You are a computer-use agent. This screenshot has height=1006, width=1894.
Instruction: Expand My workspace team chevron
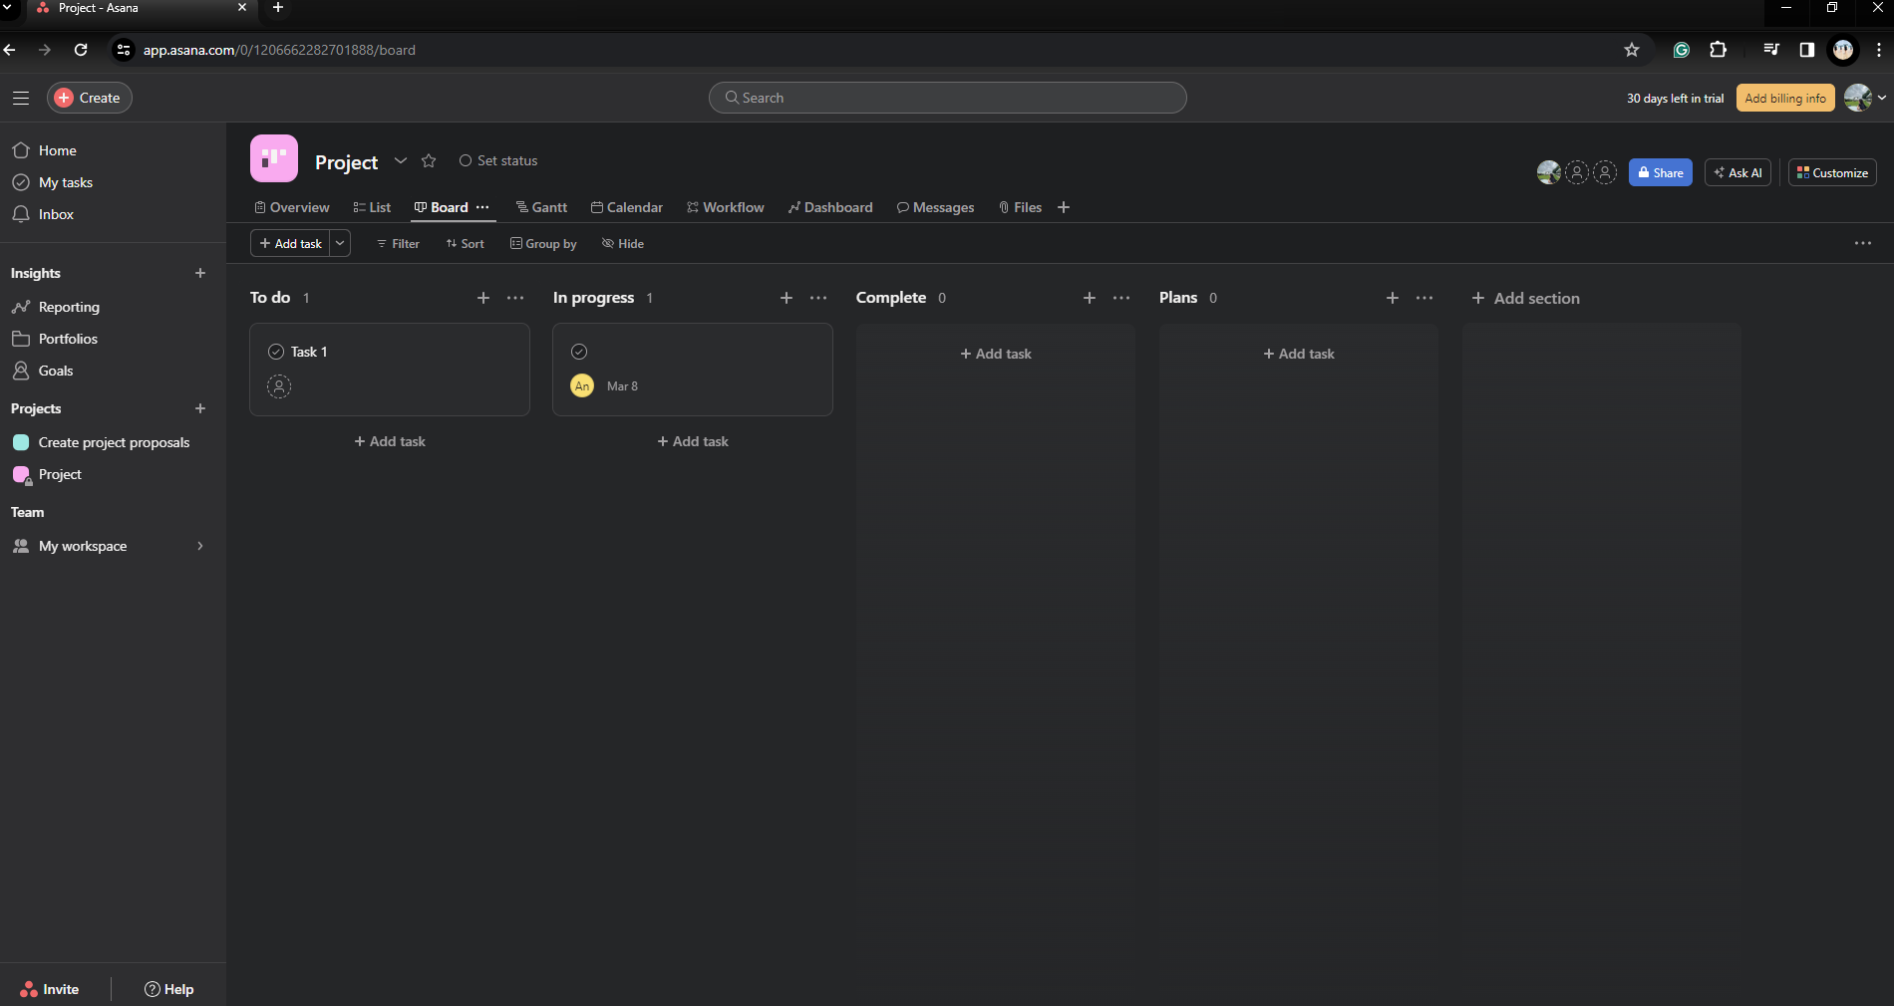pos(200,546)
